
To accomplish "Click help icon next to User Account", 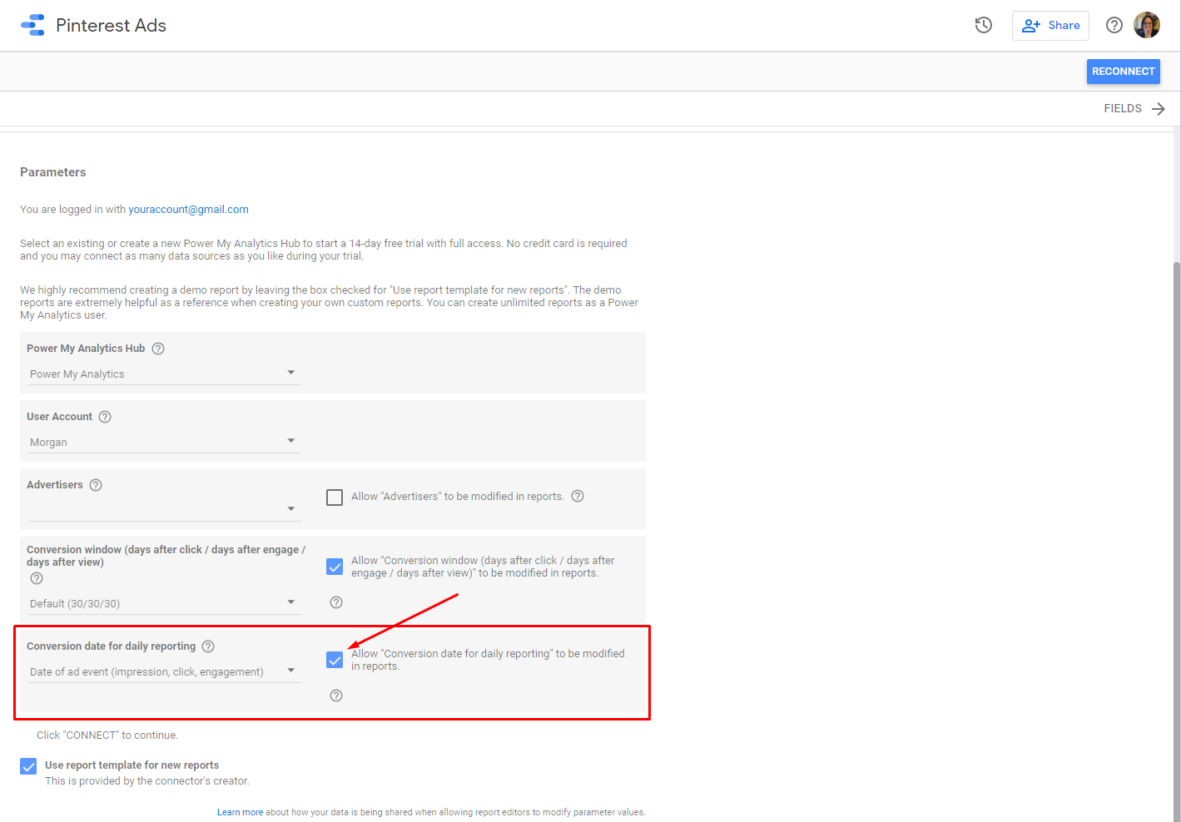I will click(x=105, y=417).
